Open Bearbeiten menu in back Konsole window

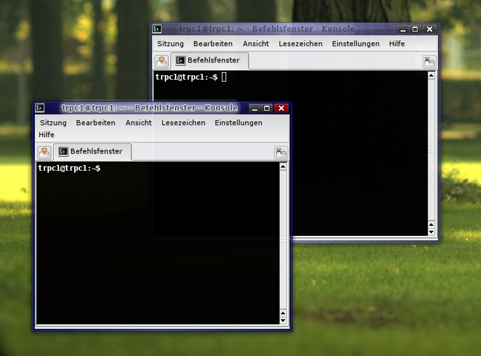212,44
